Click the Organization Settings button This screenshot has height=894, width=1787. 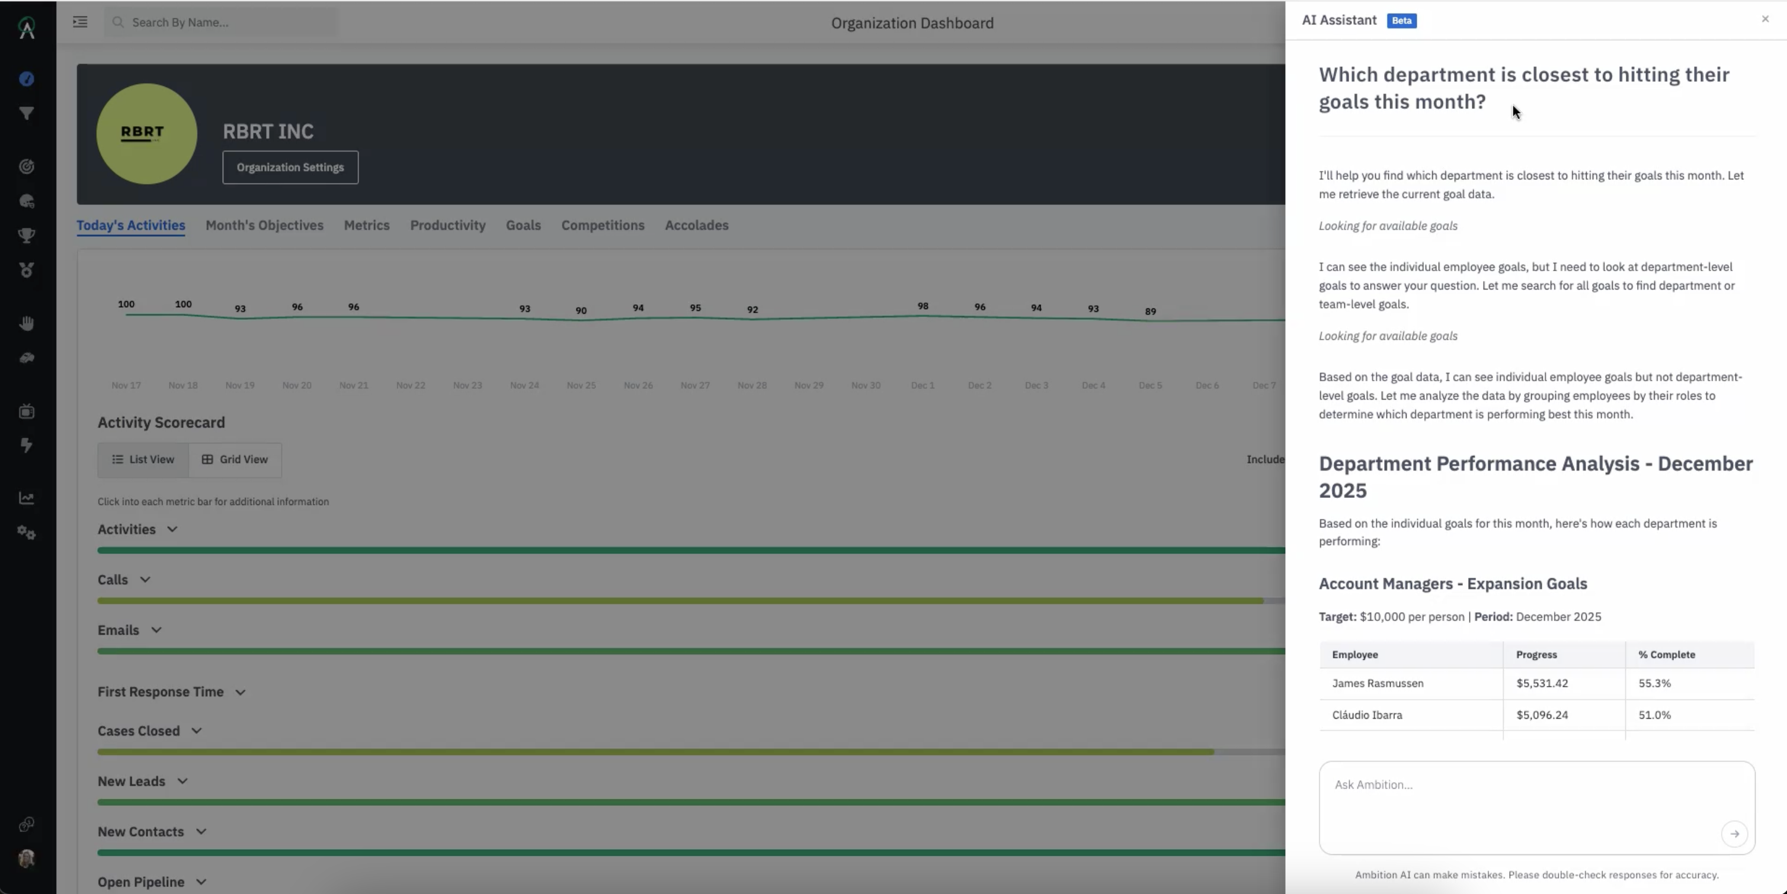tap(290, 167)
